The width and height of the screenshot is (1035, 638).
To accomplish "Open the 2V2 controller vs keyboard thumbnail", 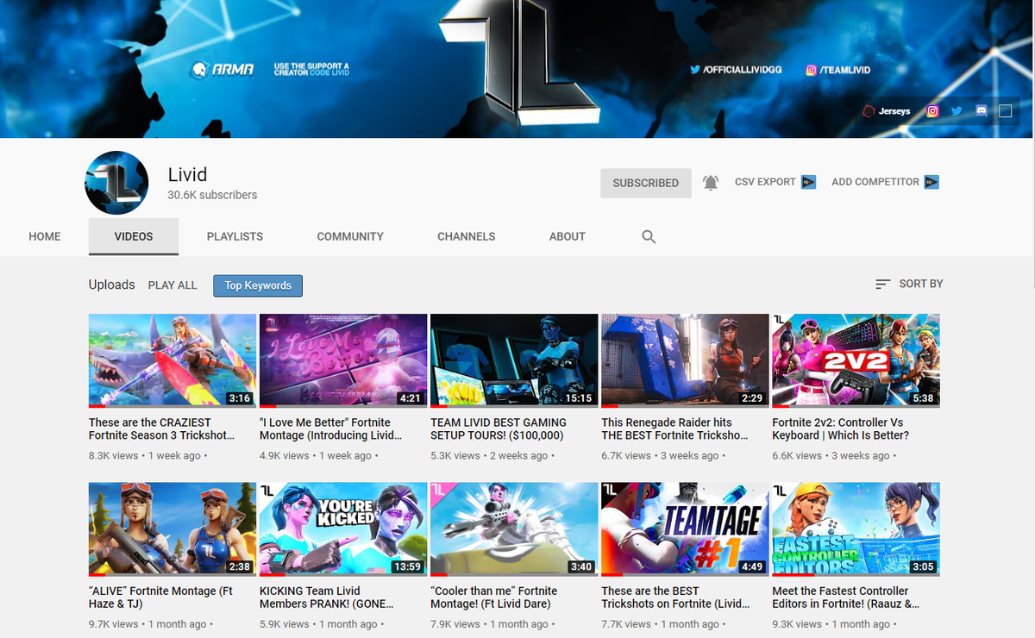I will [x=856, y=360].
